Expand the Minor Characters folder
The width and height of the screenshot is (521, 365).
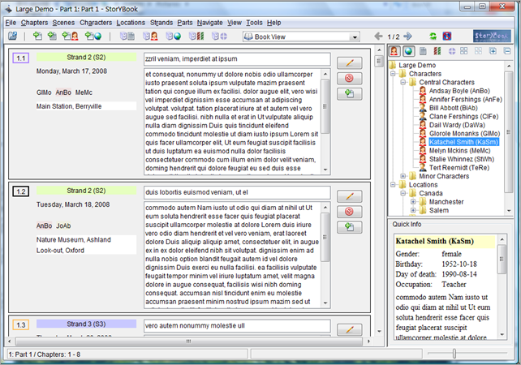point(404,176)
